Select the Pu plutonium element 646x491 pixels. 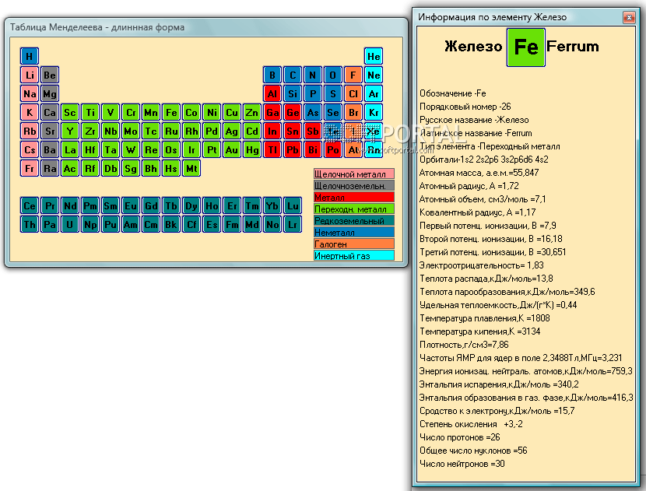click(110, 225)
